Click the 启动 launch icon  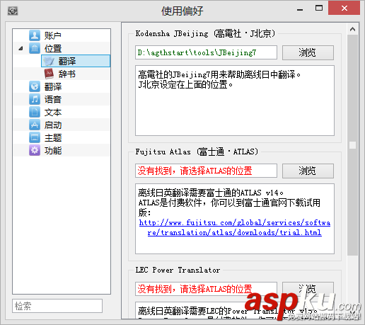[x=35, y=125]
